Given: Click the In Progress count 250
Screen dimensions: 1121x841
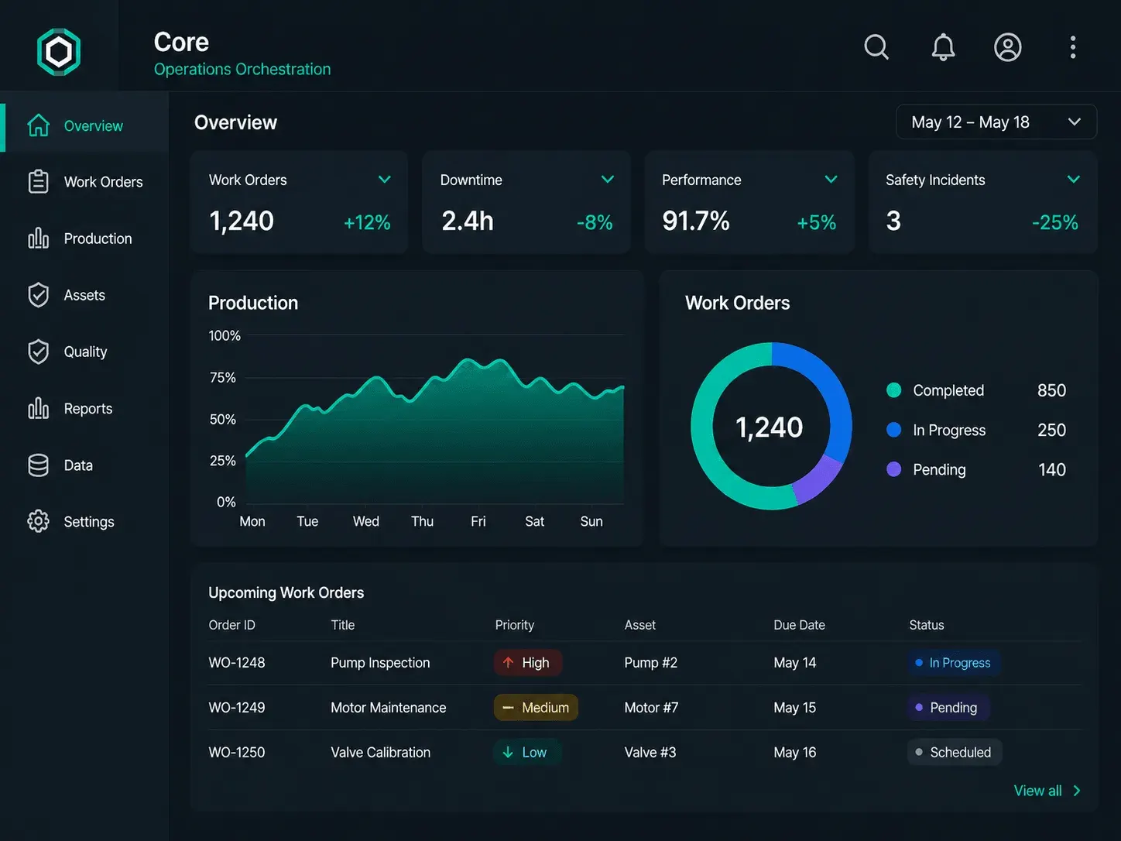Looking at the screenshot, I should coord(1052,430).
